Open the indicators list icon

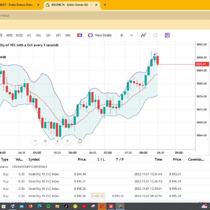143,35
